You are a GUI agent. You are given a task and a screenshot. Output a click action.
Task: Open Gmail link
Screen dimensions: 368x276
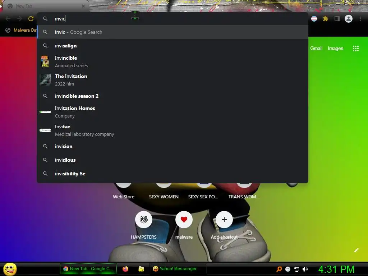tap(316, 49)
